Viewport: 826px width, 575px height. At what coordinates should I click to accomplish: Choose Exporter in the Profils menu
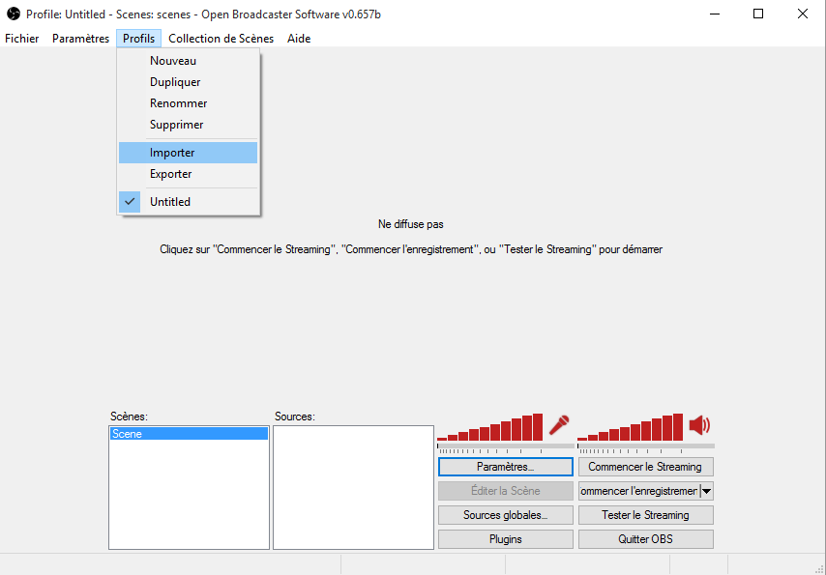[171, 174]
